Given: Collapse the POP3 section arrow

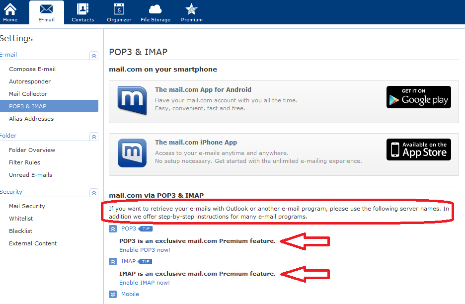Looking at the screenshot, I should (x=113, y=228).
